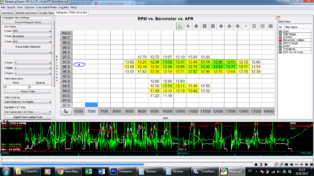The height and width of the screenshot is (176, 314).
Task: Click the circled X toolbar icon
Action: click(237, 26)
